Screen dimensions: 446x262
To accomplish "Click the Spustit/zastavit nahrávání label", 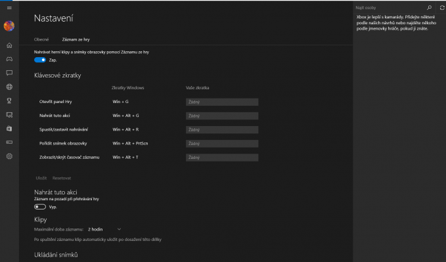I will (x=64, y=129).
